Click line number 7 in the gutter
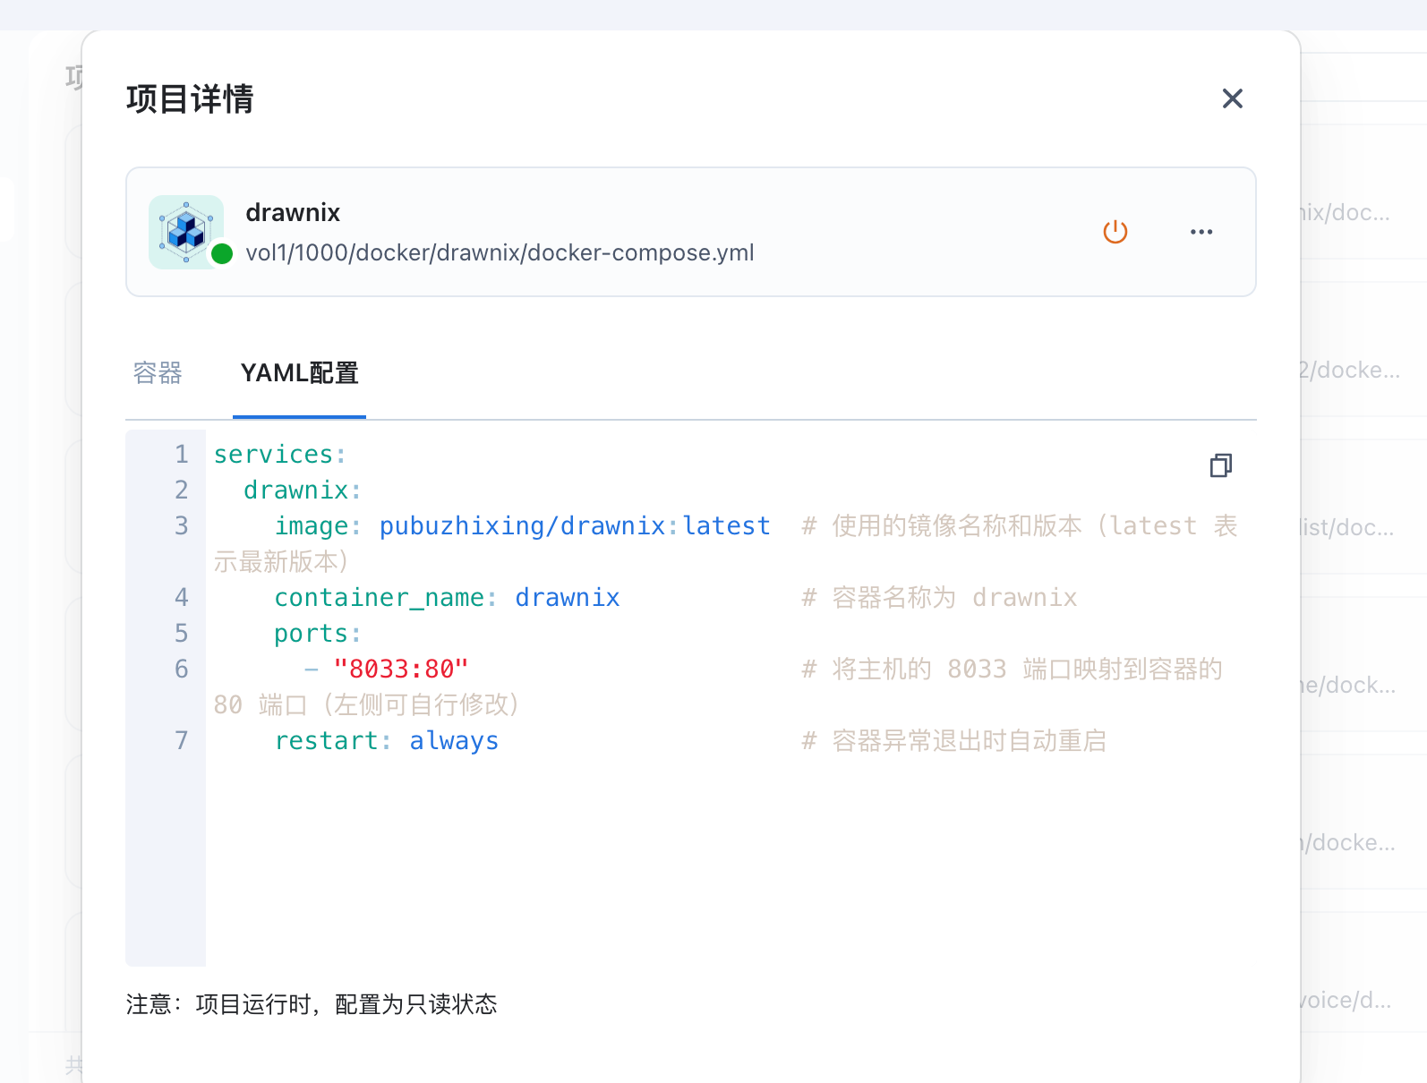The width and height of the screenshot is (1427, 1083). (x=182, y=741)
